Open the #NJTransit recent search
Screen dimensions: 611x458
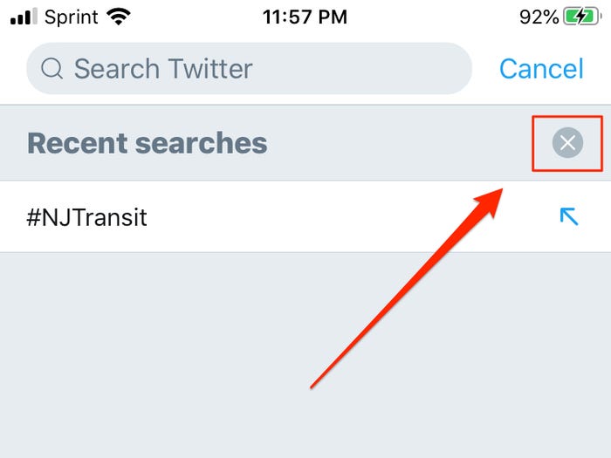pyautogui.click(x=87, y=217)
